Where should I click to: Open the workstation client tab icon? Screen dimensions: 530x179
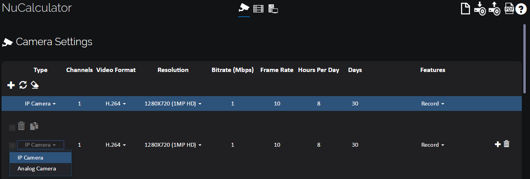point(273,9)
